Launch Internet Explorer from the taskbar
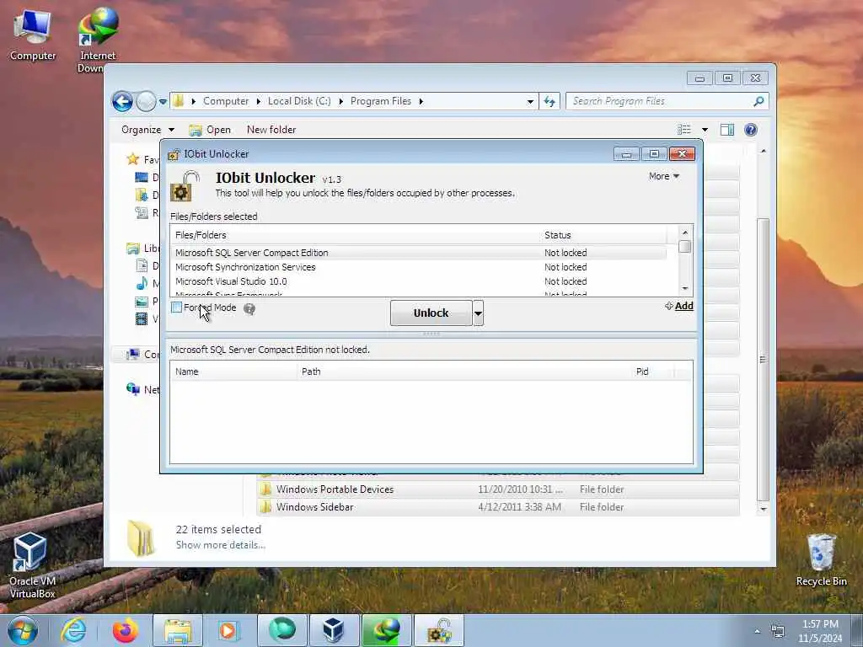This screenshot has width=863, height=647. coord(73,631)
